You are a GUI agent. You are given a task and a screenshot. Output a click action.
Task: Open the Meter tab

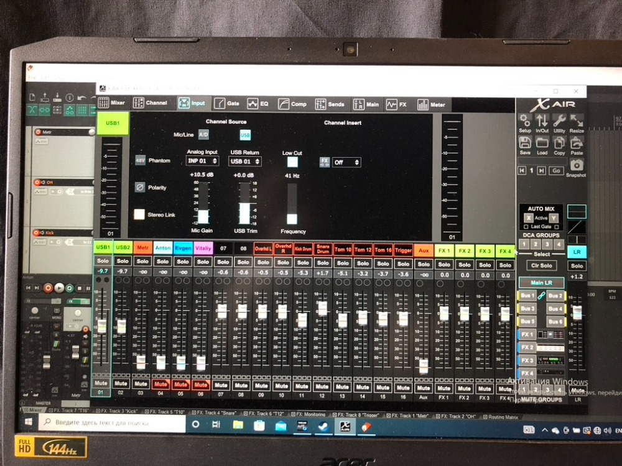[x=431, y=104]
